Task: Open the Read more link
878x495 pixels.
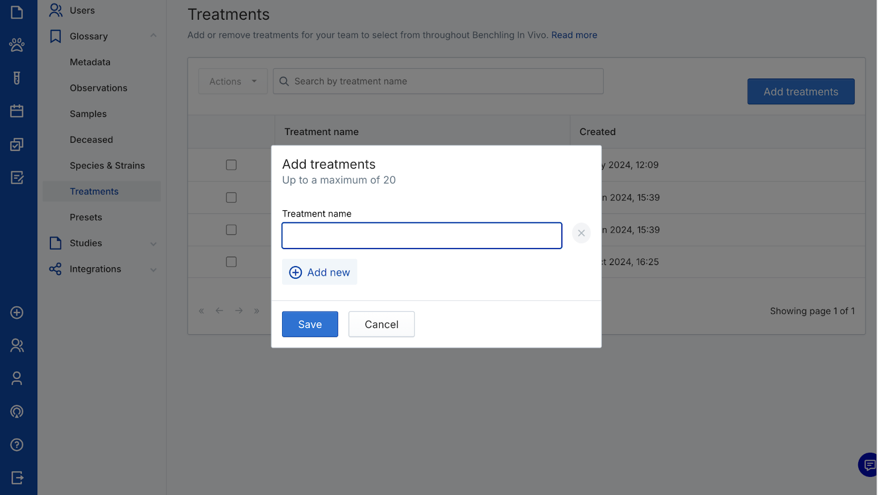Action: (x=574, y=35)
